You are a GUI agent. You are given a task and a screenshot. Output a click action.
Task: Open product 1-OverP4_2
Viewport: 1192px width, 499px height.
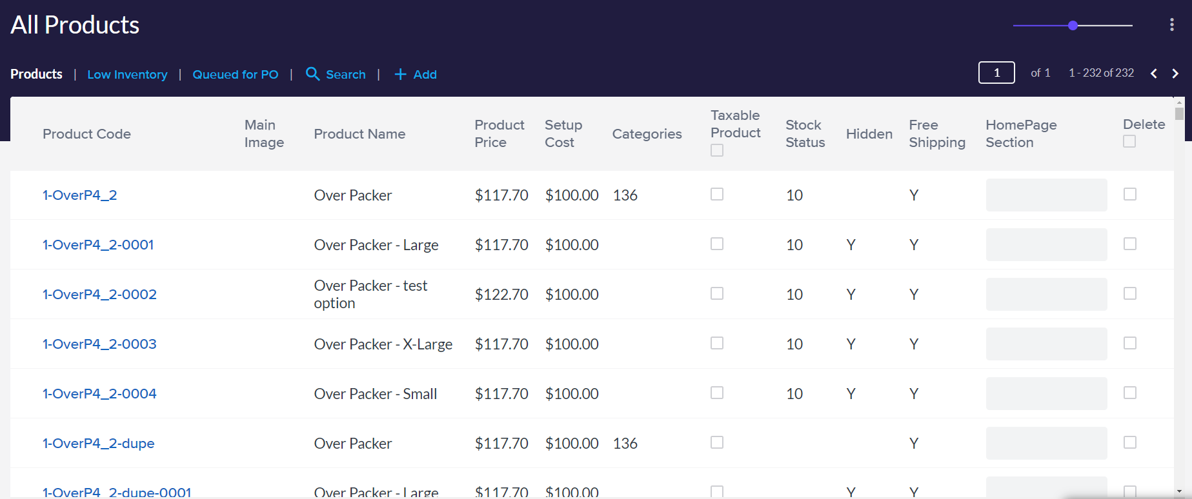tap(79, 194)
